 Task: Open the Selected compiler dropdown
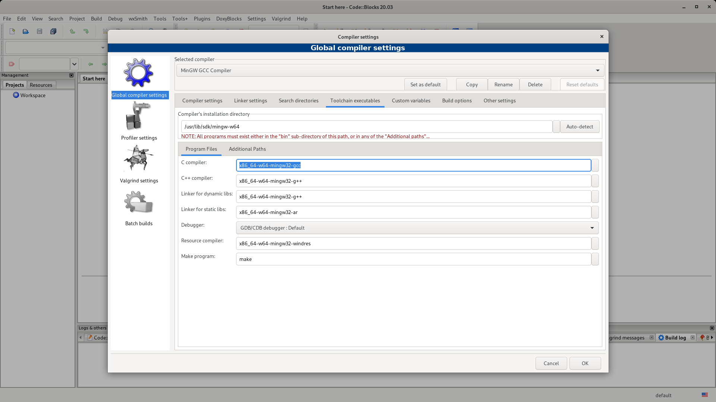click(390, 70)
